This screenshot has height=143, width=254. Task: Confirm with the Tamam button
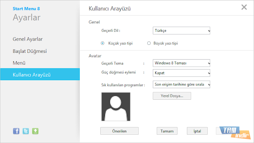tap(167, 131)
